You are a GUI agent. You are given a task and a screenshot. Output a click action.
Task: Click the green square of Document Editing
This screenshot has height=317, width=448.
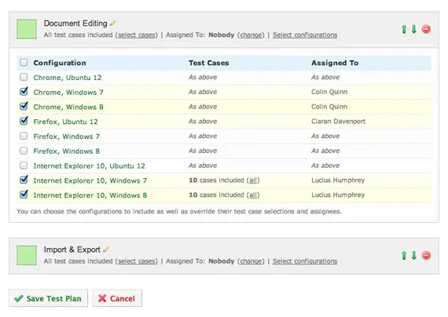pos(27,29)
